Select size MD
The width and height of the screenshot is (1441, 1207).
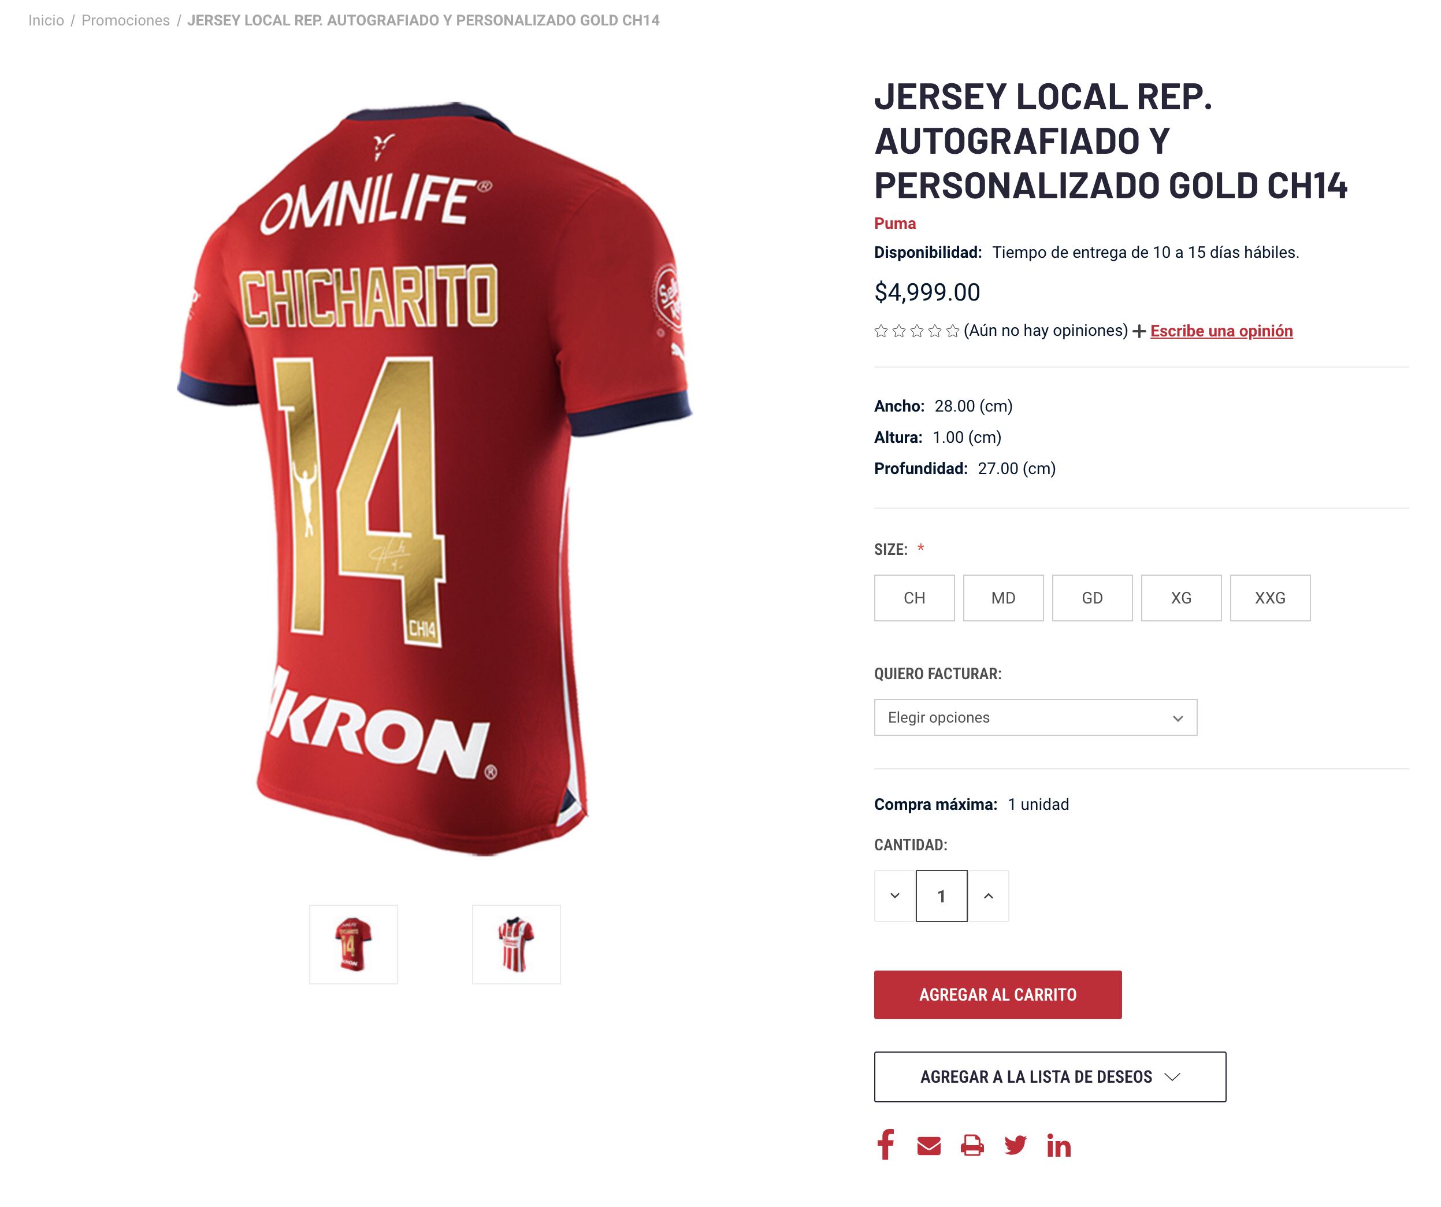1003,598
